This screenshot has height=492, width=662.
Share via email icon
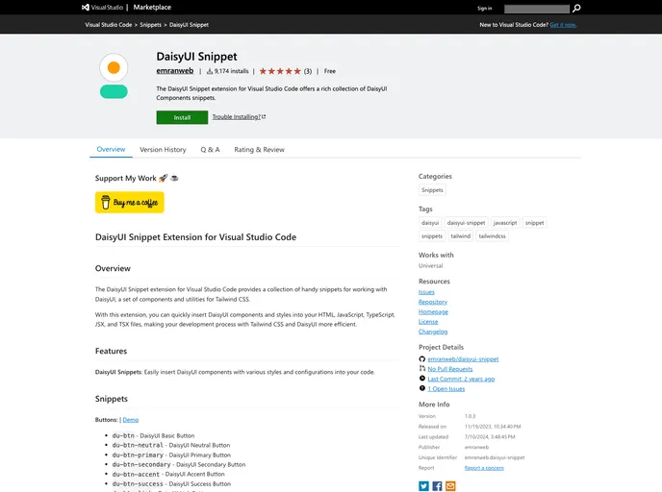(450, 486)
